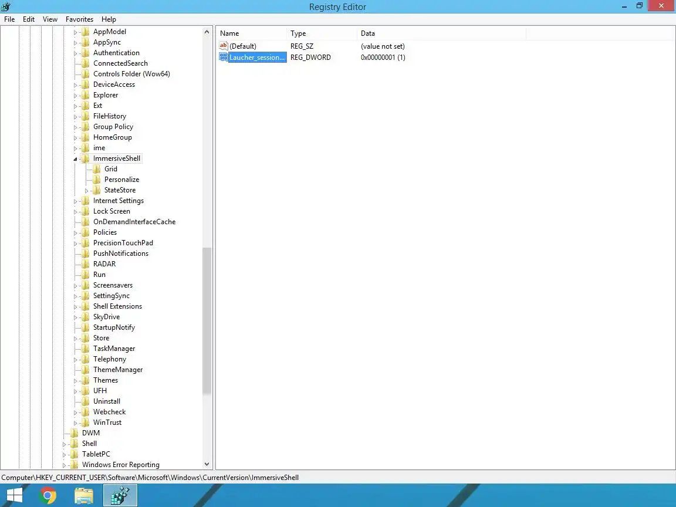Screen dimensions: 676x507
Task: Expand the Windows Error Reporting key
Action: click(64, 465)
